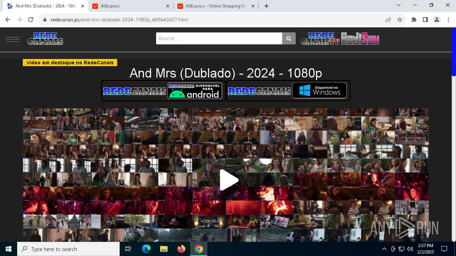Show hidden system tray icons
Screen dimensions: 456x256
384,249
